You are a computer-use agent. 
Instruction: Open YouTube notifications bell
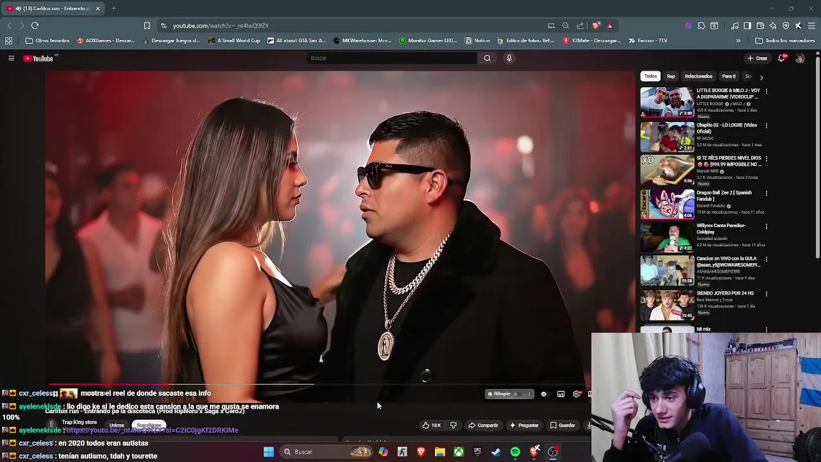click(782, 58)
